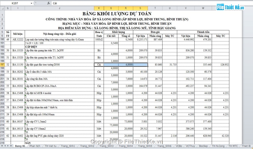Select cell Lắp cáp CV 1,5mm2
Image resolution: width=253 pixels, height=149 pixels.
tap(59, 121)
